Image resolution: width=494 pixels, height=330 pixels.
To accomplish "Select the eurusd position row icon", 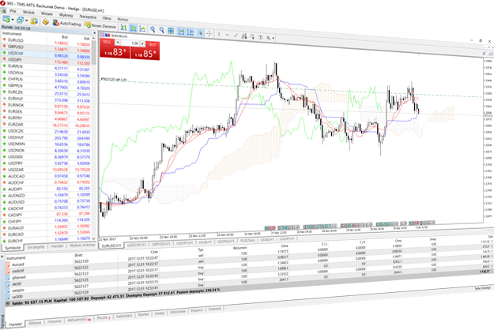I will 8,264.
